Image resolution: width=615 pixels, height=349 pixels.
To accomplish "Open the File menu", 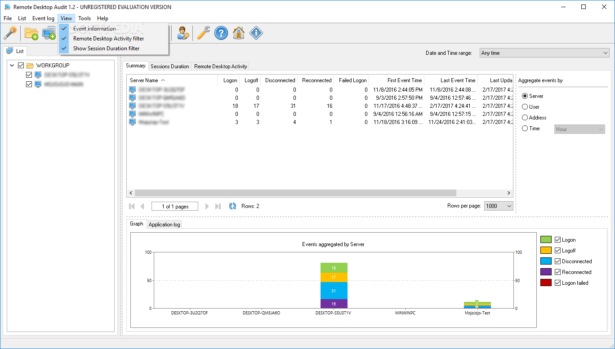I will tap(8, 18).
